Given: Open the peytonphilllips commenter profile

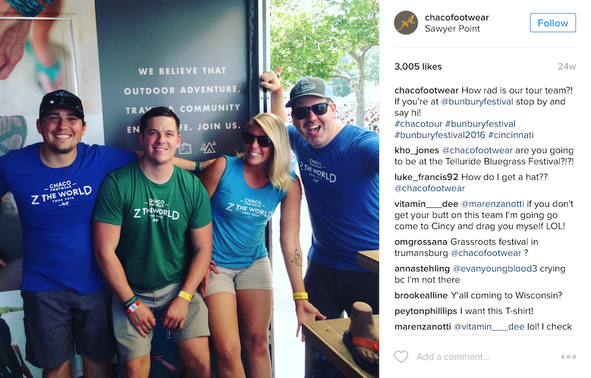Looking at the screenshot, I should point(426,311).
